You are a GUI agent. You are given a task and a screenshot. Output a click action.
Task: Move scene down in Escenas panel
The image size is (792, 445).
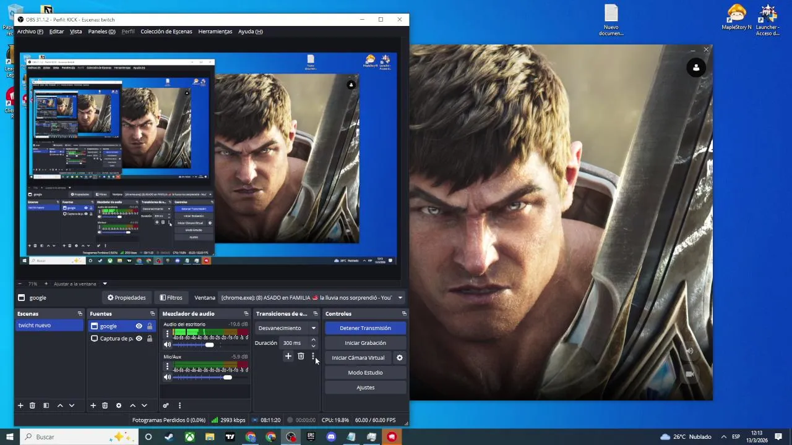(x=72, y=405)
